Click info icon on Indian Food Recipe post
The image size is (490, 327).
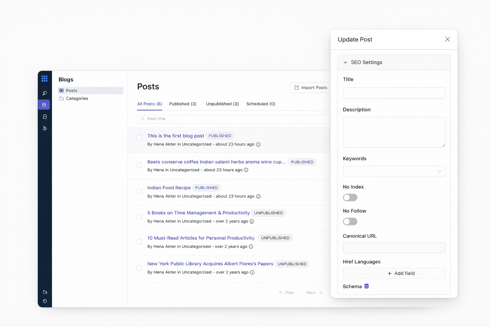tap(258, 196)
